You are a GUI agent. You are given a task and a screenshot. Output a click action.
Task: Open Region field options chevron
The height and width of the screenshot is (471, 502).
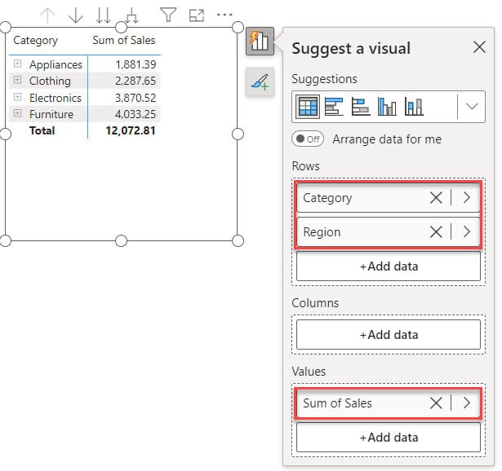[x=467, y=231]
